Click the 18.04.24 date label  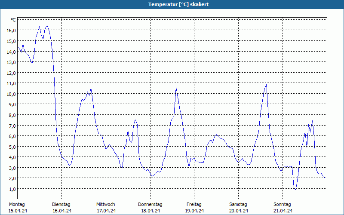click(150, 211)
